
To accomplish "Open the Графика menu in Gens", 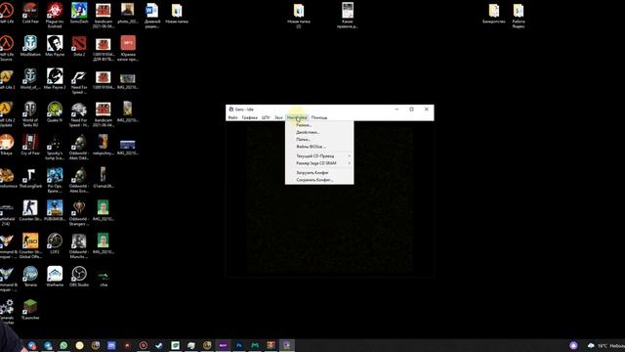I will point(250,117).
